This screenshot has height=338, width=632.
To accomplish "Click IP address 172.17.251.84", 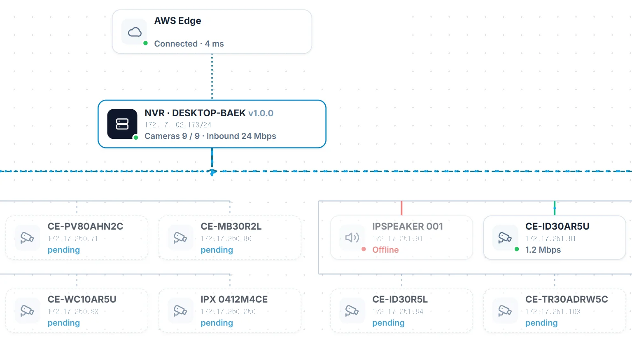I will pos(398,312).
